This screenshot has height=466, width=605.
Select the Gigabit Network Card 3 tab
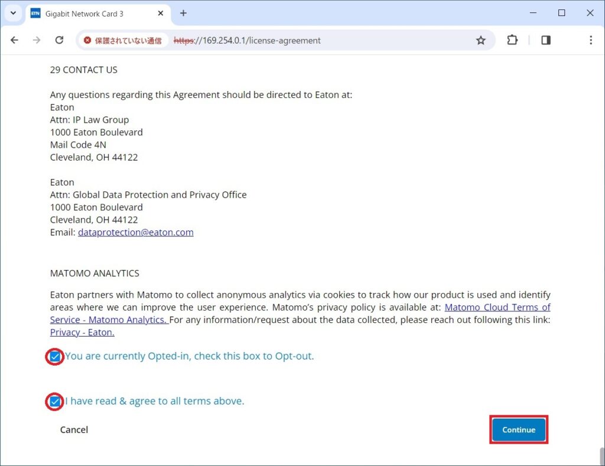coord(89,14)
